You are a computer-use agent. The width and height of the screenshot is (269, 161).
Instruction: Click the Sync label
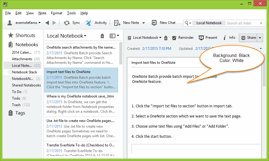point(76,23)
